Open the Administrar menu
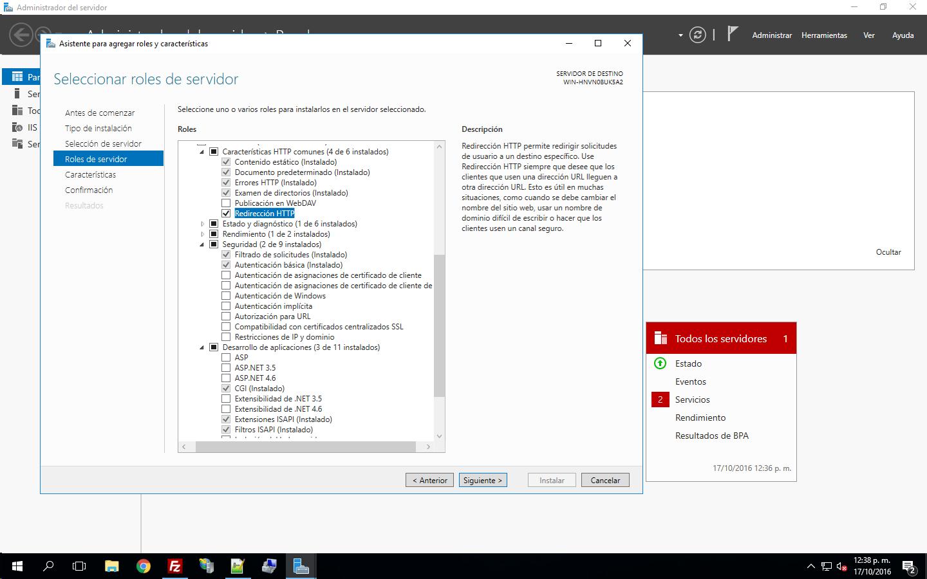This screenshot has width=927, height=579. 772,35
